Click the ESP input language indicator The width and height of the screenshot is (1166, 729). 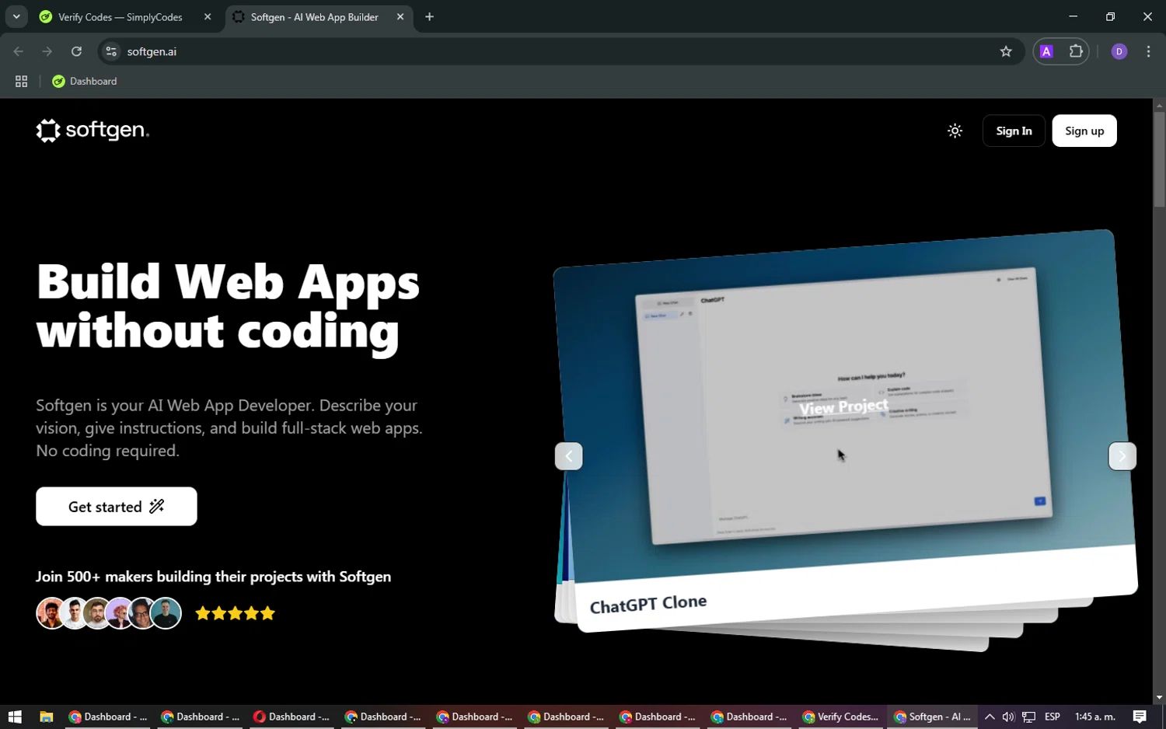click(1053, 717)
